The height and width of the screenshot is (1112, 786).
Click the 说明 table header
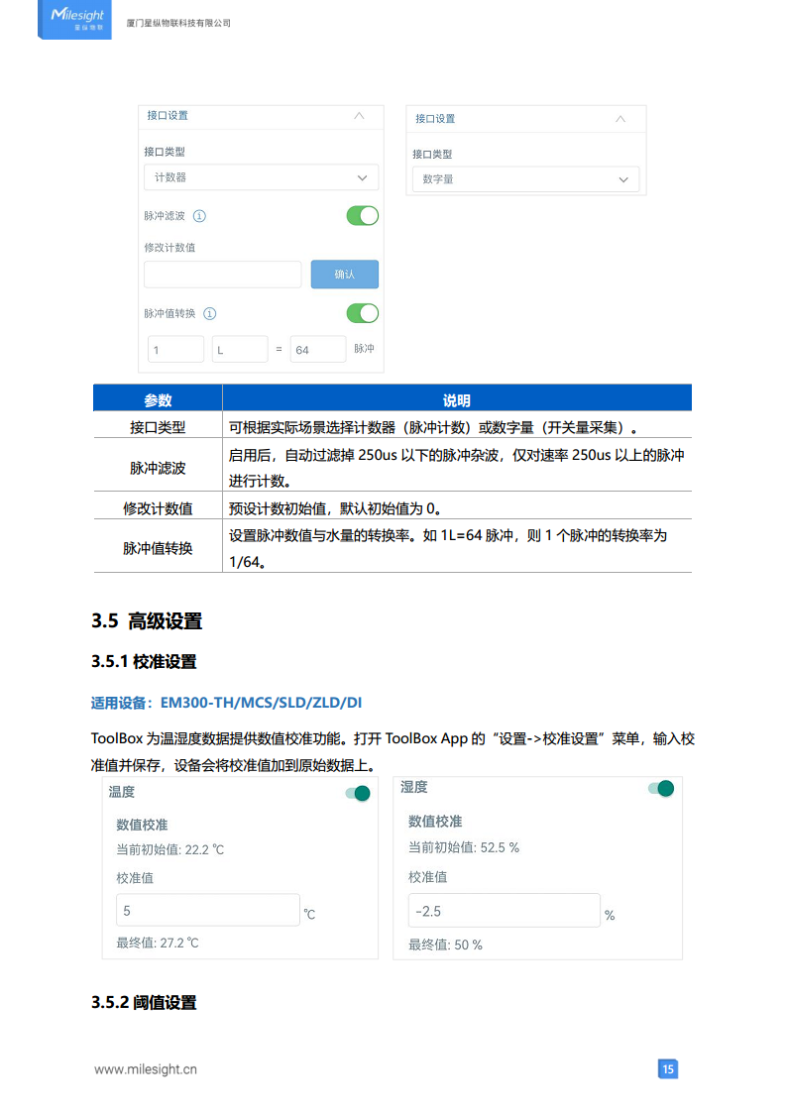457,398
